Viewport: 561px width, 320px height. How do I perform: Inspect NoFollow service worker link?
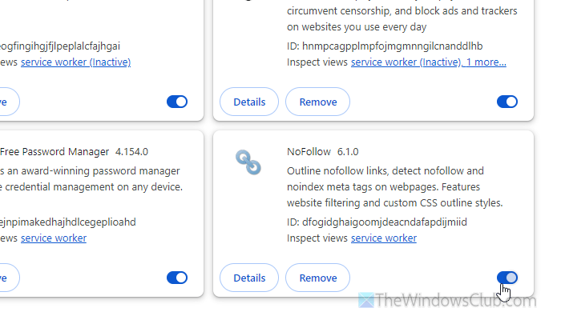coord(384,238)
